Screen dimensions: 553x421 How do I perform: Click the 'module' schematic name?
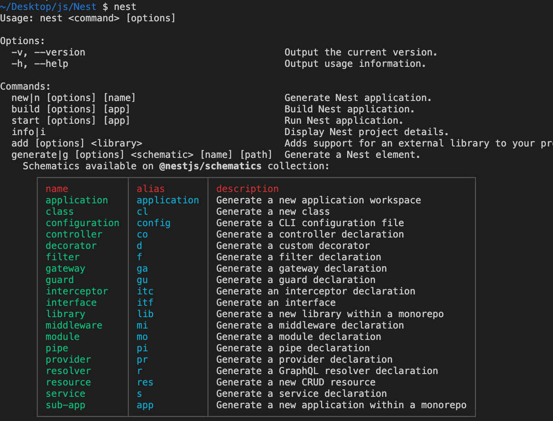click(x=63, y=337)
